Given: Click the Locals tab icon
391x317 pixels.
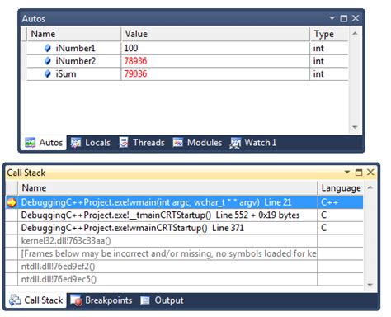Looking at the screenshot, I should click(76, 143).
